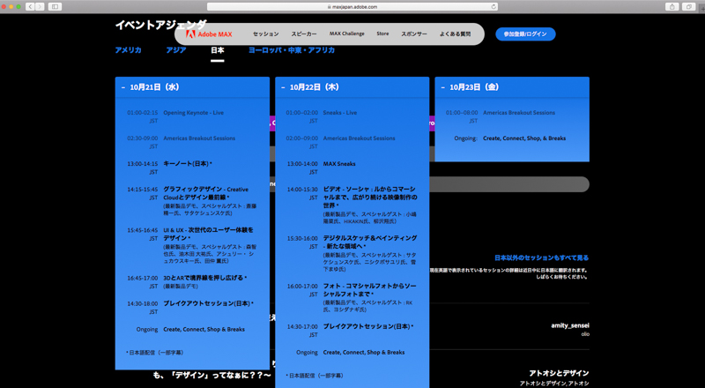Select the キーノート(日本) session
Image resolution: width=705 pixels, height=388 pixels.
pyautogui.click(x=187, y=164)
